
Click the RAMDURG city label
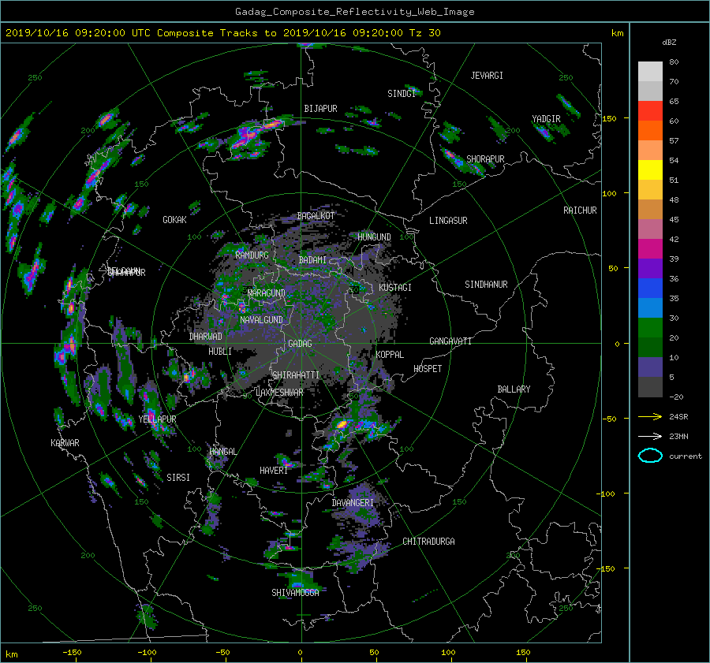point(252,255)
